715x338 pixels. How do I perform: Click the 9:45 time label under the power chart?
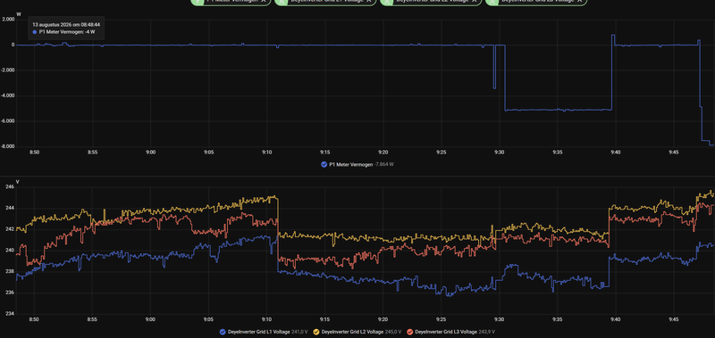coord(674,153)
